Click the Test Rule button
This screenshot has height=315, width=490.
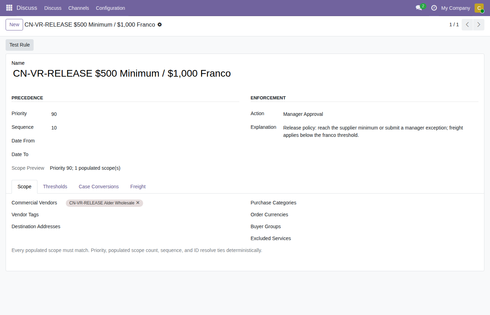20,45
